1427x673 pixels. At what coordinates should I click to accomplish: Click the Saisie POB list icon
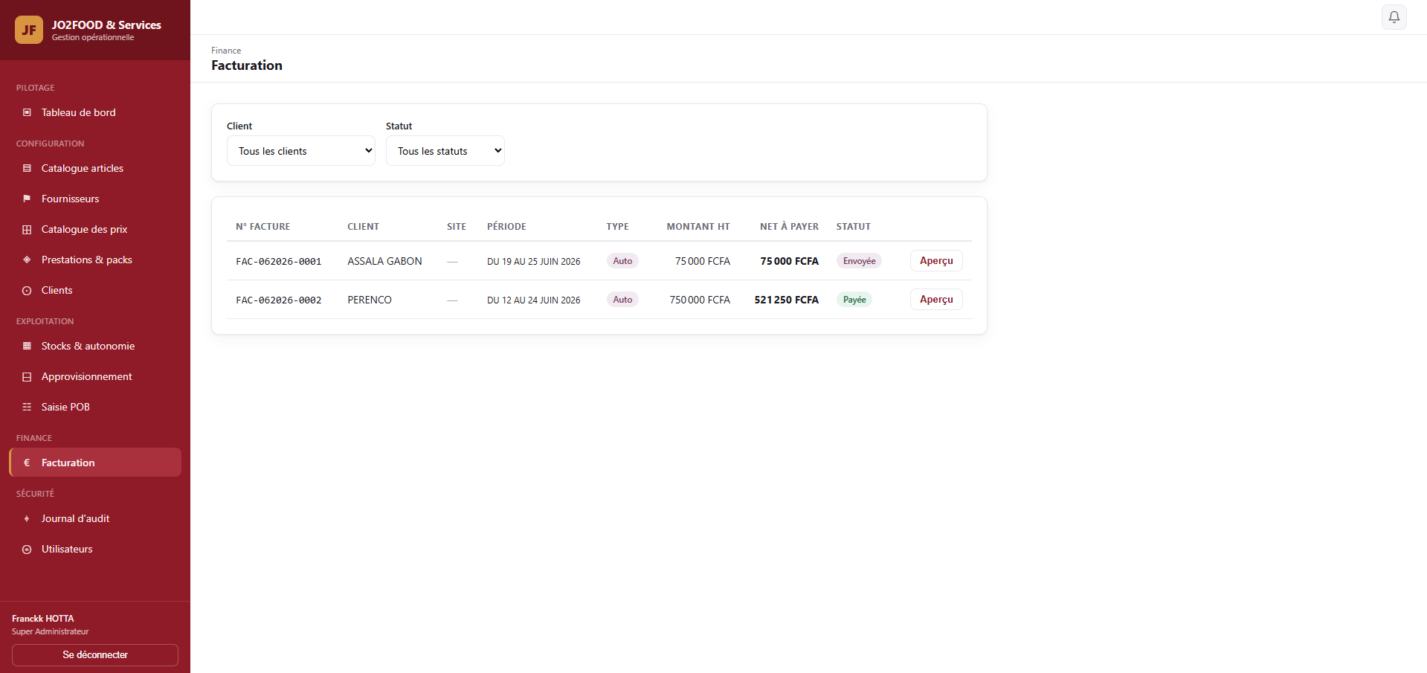click(x=27, y=407)
